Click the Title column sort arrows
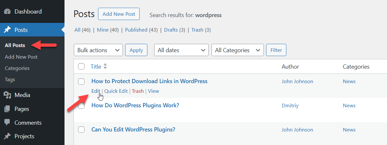 coord(105,67)
